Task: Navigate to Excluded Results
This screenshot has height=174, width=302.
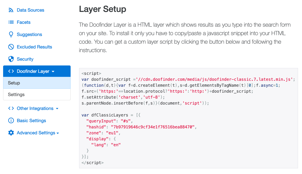Action: click(34, 47)
